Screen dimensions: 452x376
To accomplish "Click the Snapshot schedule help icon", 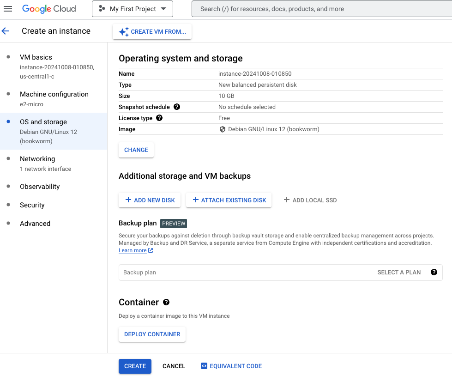I will pos(177,107).
